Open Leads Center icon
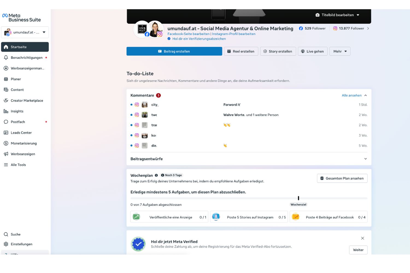The height and width of the screenshot is (273, 410). click(6, 133)
